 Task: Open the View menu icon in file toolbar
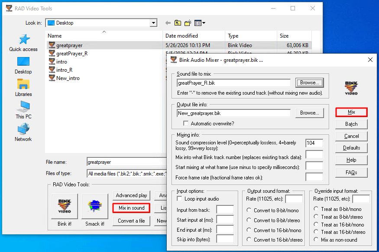coord(200,23)
